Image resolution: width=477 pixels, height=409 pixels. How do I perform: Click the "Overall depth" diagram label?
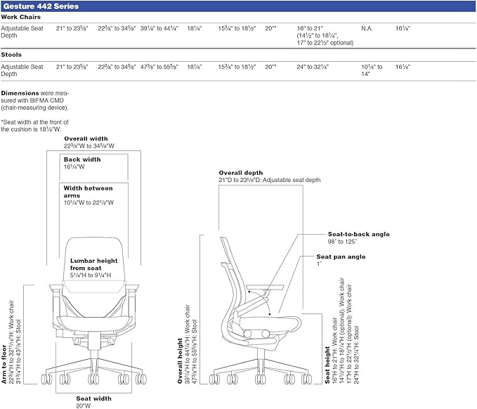(x=241, y=173)
